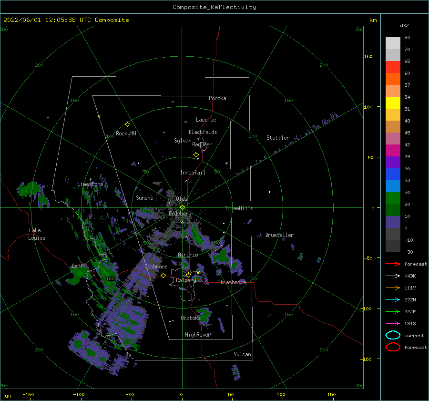
Task: Select the royal blue 33-36 dBZ swatch
Action: [393, 175]
